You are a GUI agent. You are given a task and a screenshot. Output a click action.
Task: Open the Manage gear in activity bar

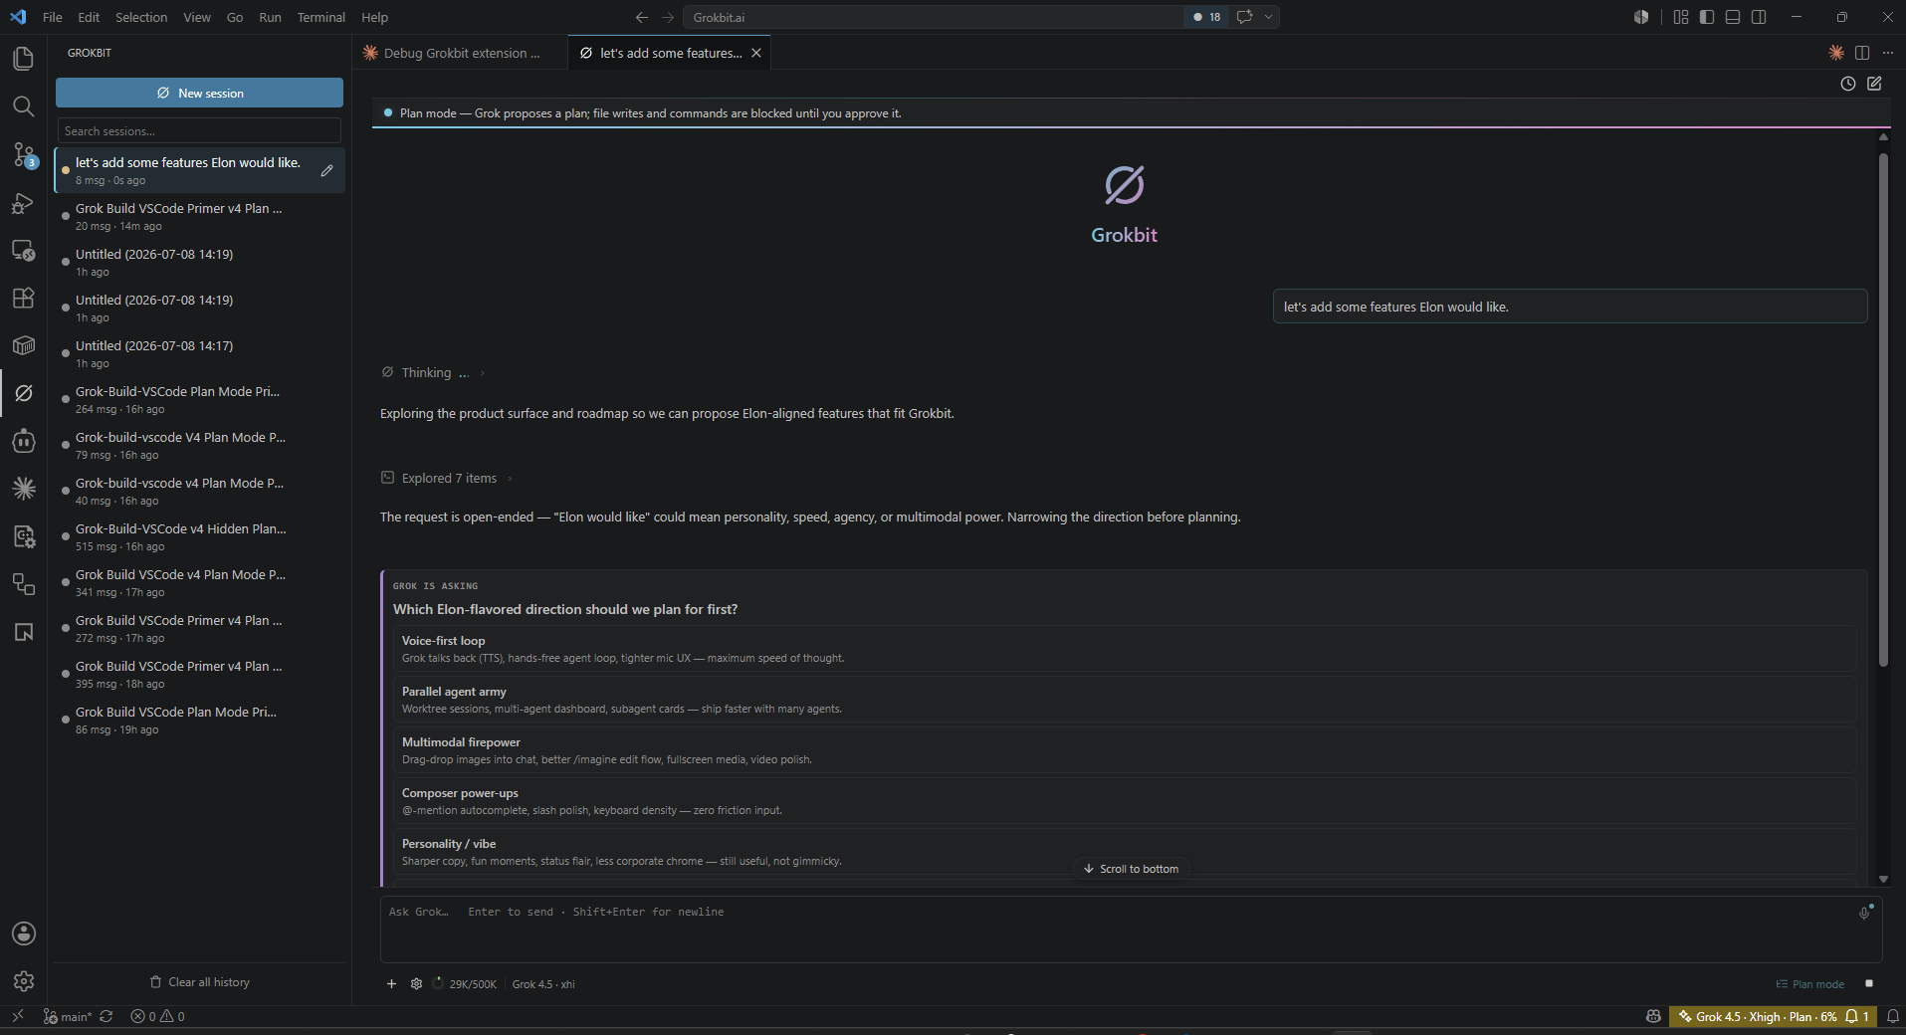click(x=23, y=981)
